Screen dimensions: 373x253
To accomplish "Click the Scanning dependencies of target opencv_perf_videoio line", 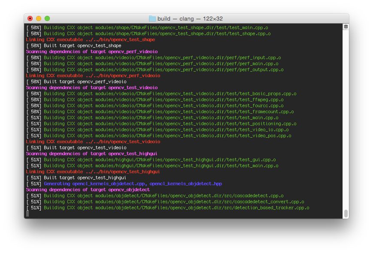I will point(91,51).
